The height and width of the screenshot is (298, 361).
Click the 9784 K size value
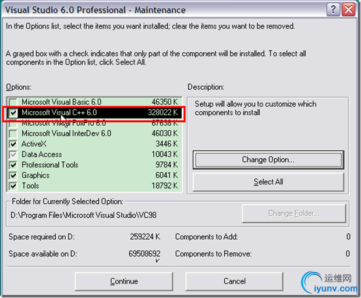[167, 165]
